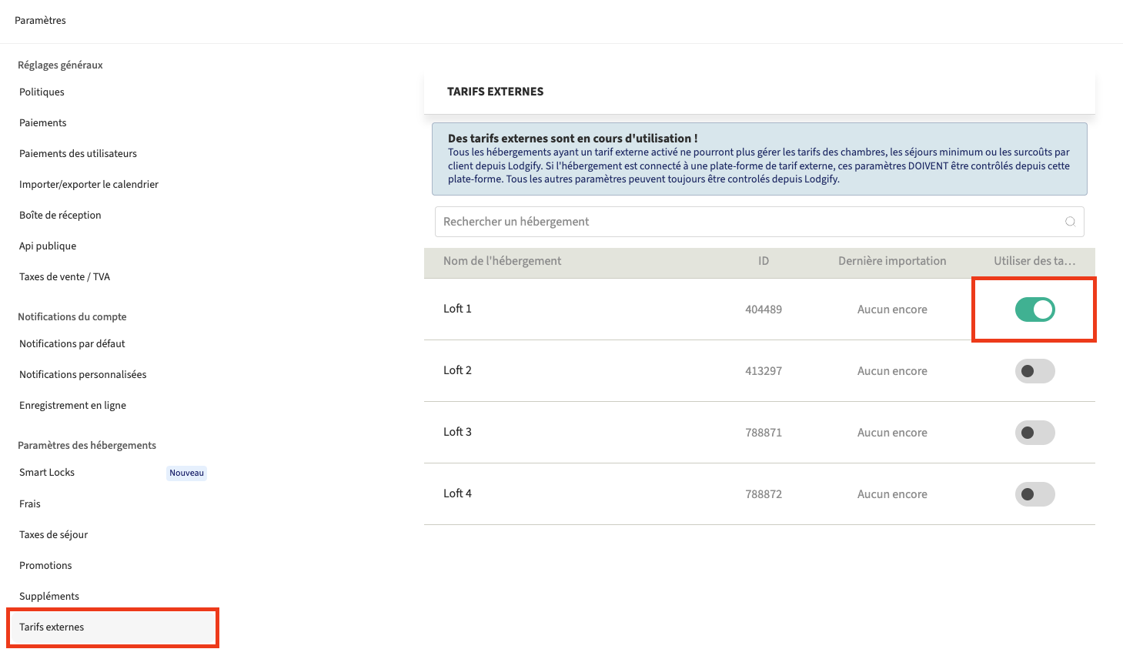Go to Paiements in sidebar
Image resolution: width=1123 pixels, height=659 pixels.
click(43, 122)
